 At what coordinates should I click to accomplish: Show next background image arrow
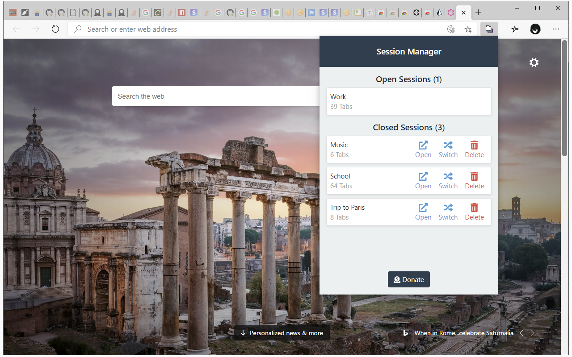(x=533, y=333)
